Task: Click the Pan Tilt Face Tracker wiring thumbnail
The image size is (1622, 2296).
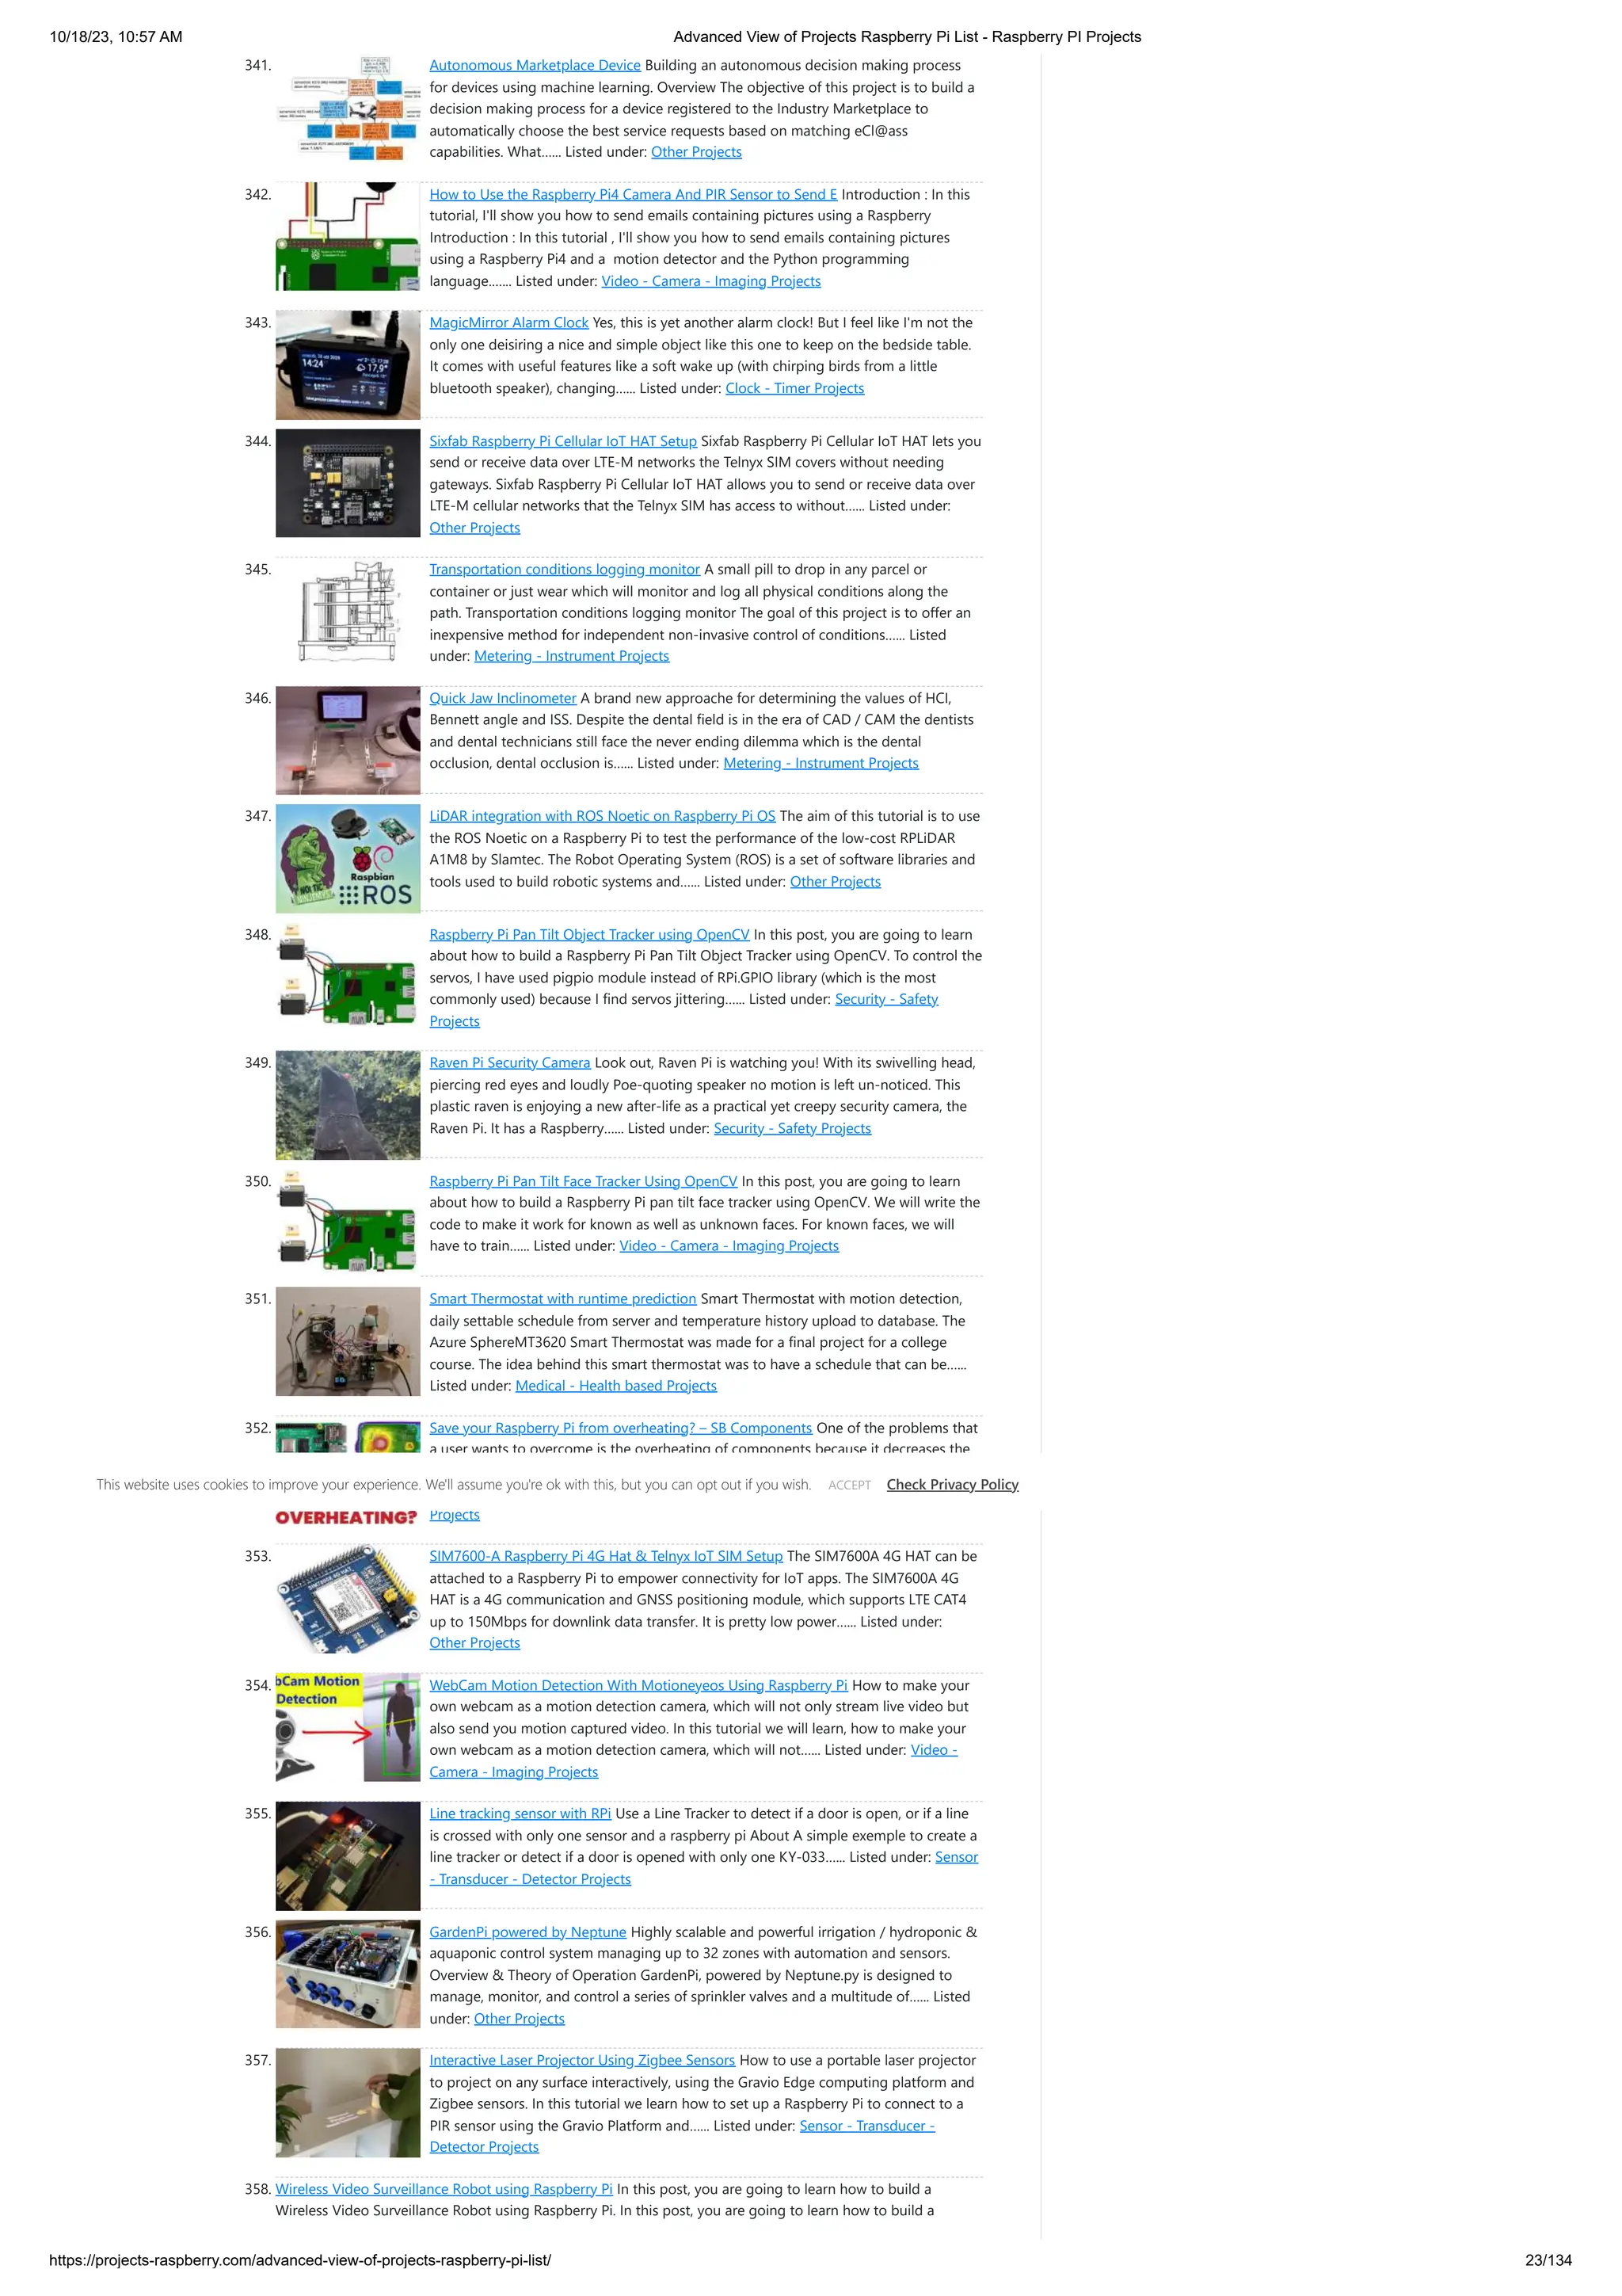Action: [x=348, y=1223]
